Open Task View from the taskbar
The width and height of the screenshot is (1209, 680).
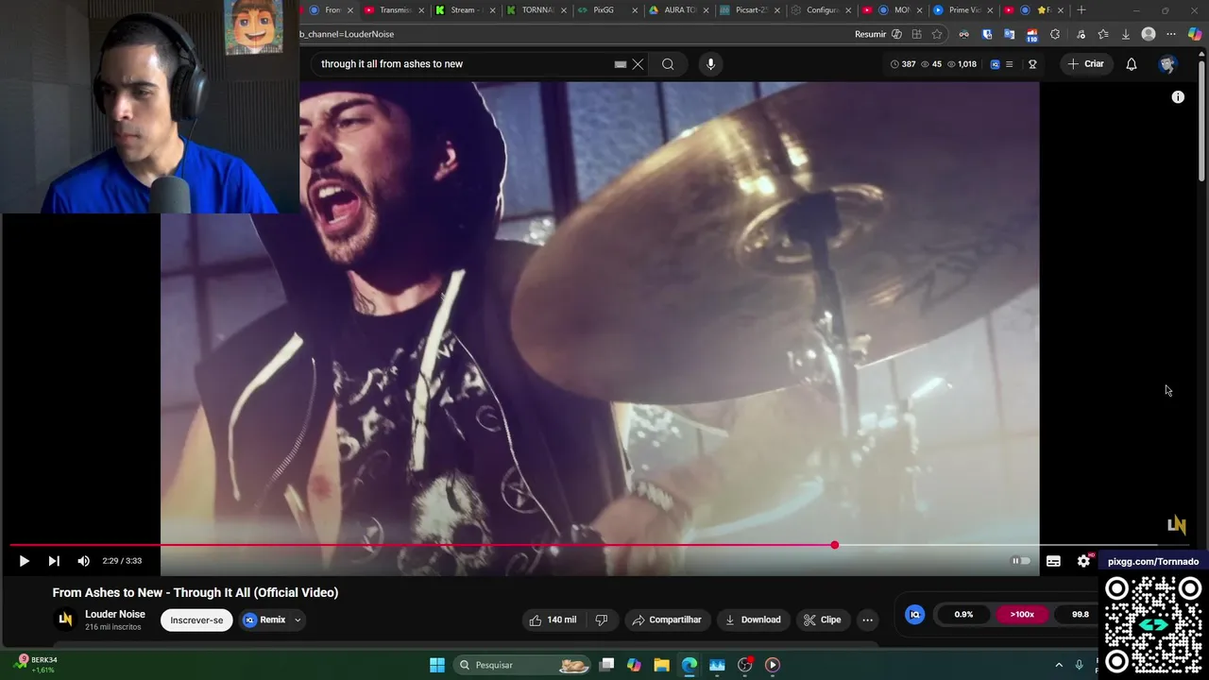coord(606,665)
